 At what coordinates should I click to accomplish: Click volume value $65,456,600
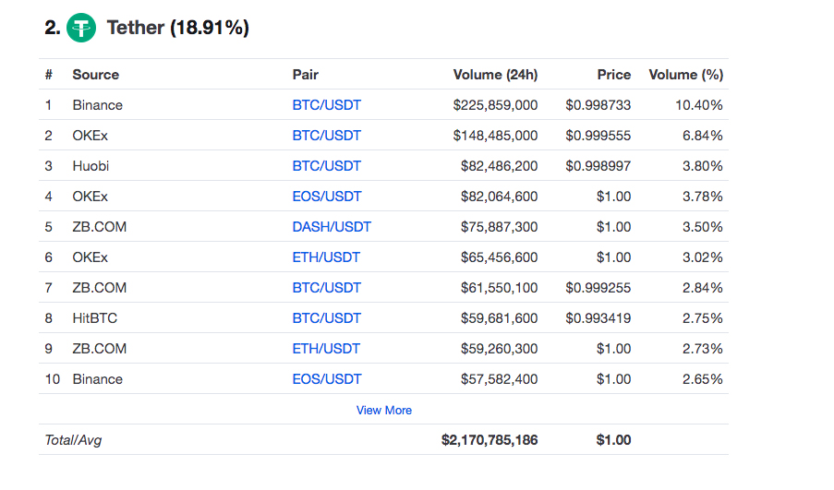coord(499,257)
